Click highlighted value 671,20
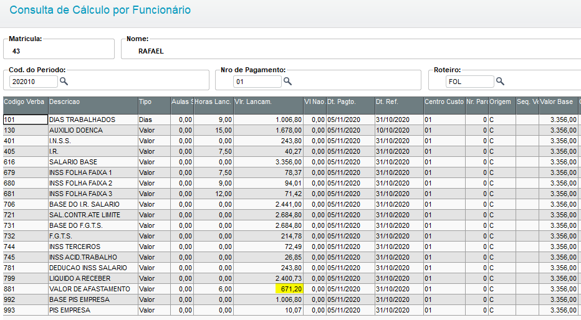The width and height of the screenshot is (581, 320). coord(289,289)
